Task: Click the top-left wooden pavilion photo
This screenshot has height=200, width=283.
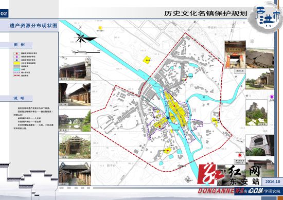Action: pyautogui.click(x=75, y=68)
